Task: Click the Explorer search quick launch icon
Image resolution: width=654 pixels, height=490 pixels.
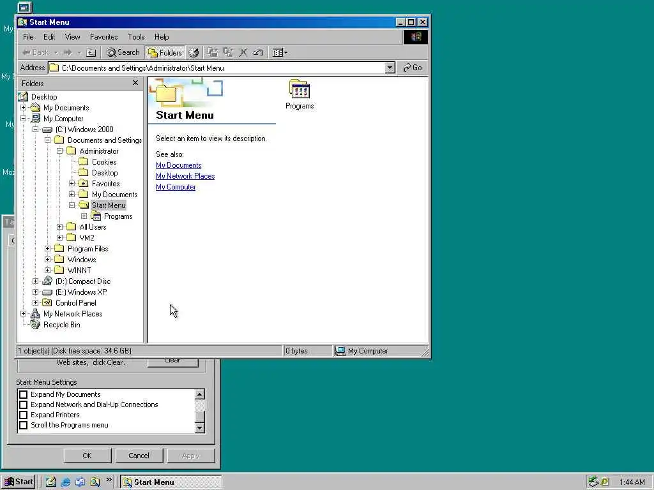Action: coord(95,482)
